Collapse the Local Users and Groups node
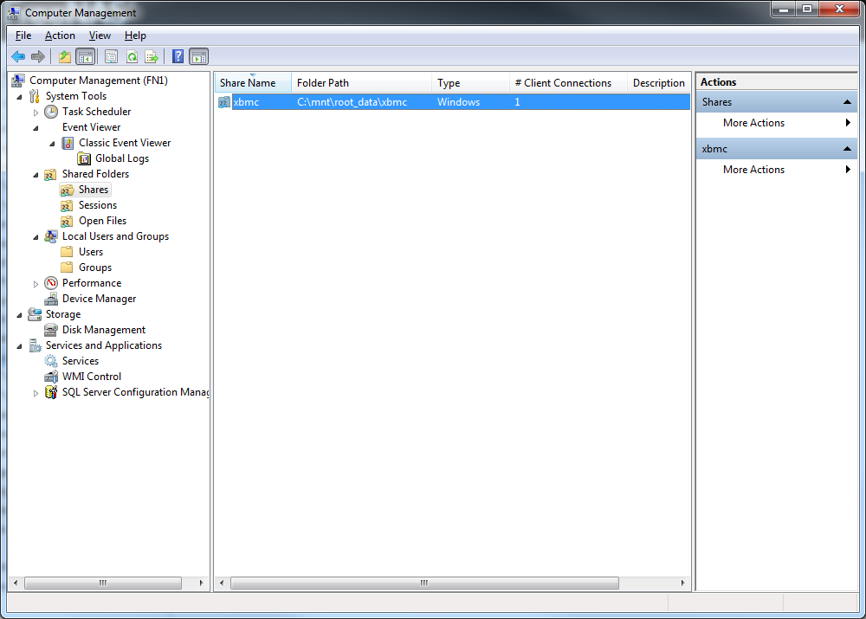Viewport: 866px width, 619px height. [x=36, y=237]
